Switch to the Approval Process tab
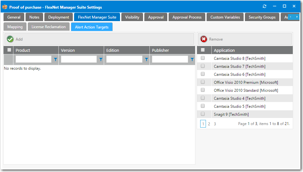Image resolution: width=303 pixels, height=172 pixels. (187, 17)
